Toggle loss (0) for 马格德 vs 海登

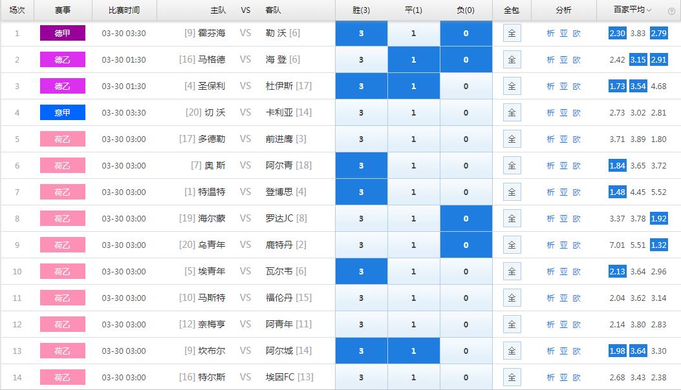pyautogui.click(x=466, y=60)
